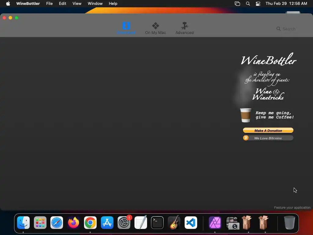Open Control Center in menu bar
The image size is (313, 235).
tap(258, 3)
